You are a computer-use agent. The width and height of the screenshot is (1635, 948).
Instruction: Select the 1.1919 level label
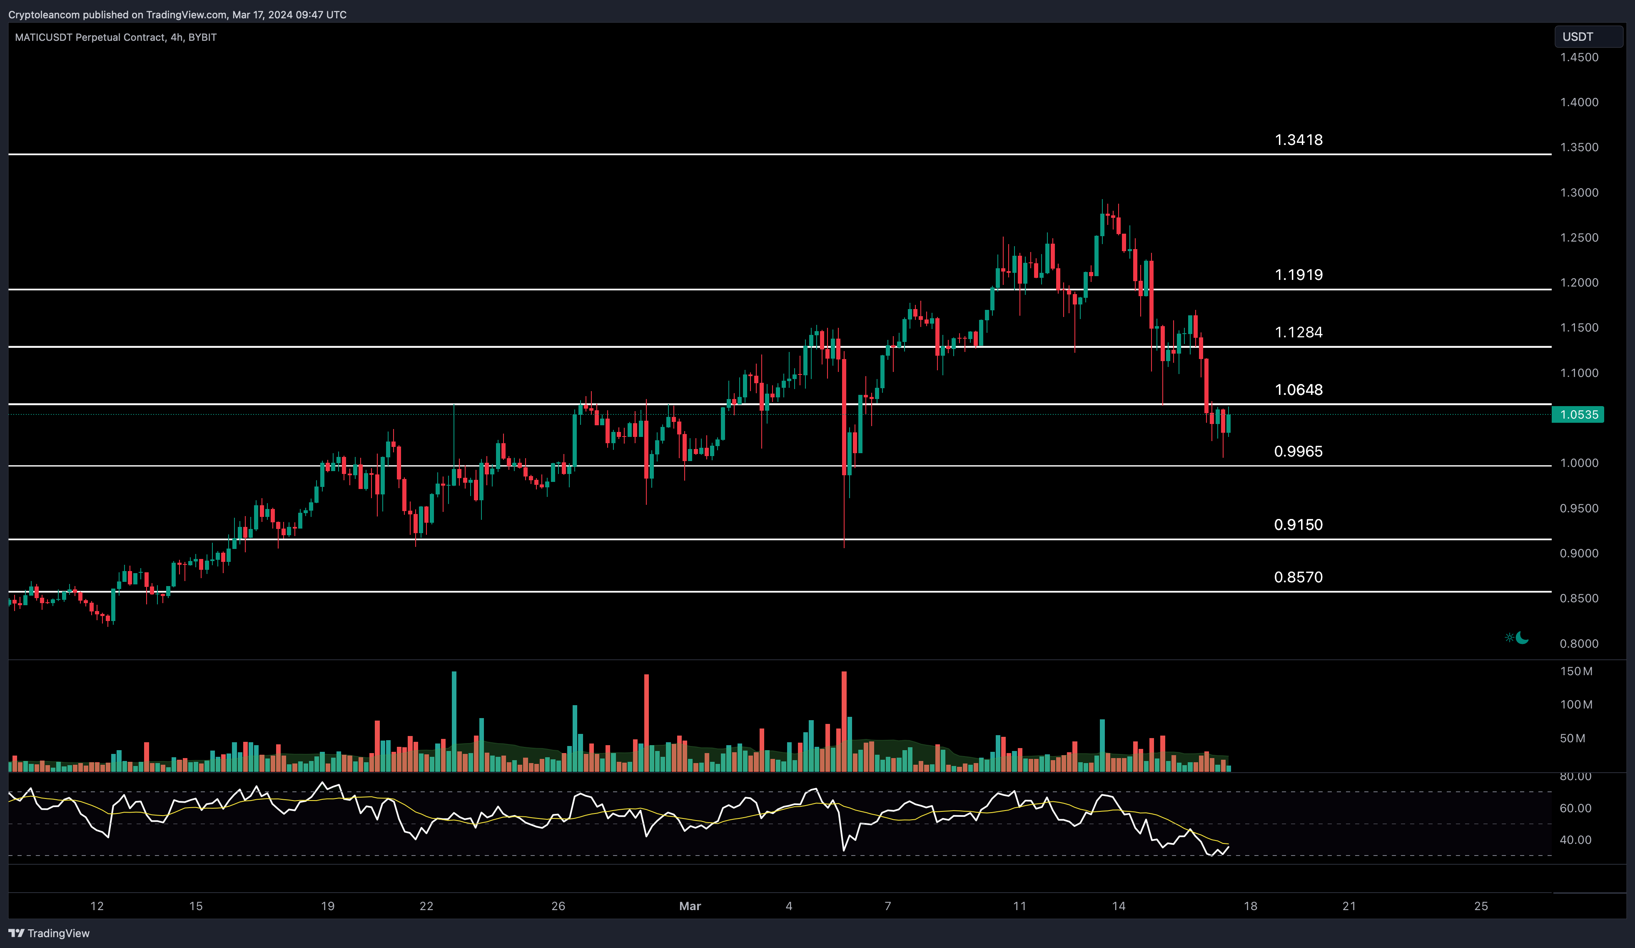click(x=1298, y=274)
